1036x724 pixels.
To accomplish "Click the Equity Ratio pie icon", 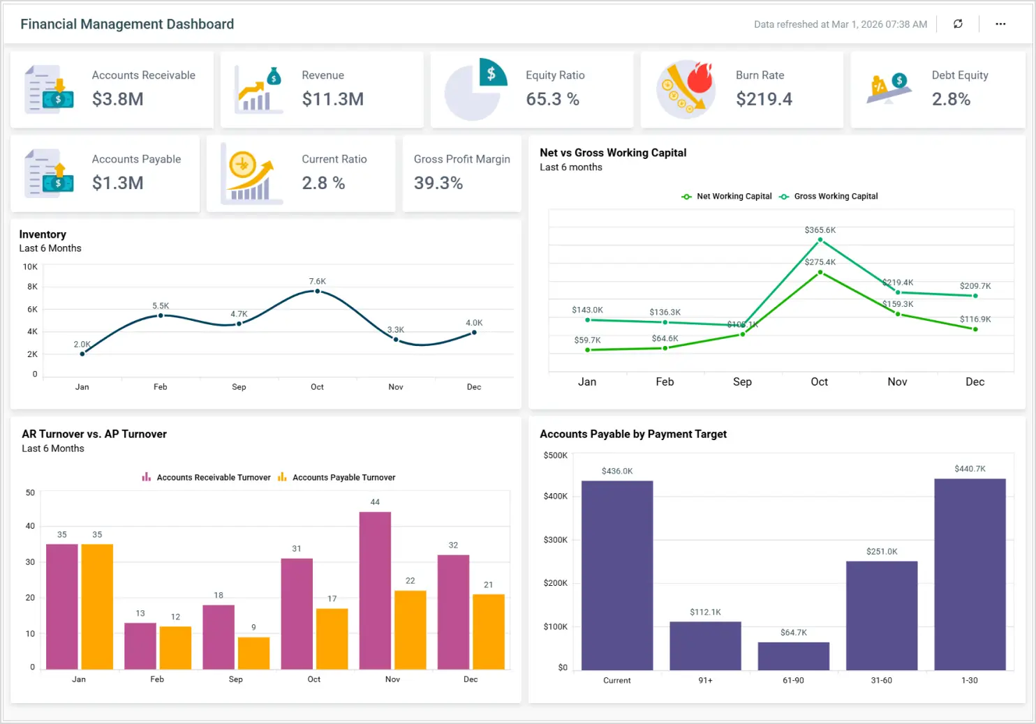I will coord(475,89).
